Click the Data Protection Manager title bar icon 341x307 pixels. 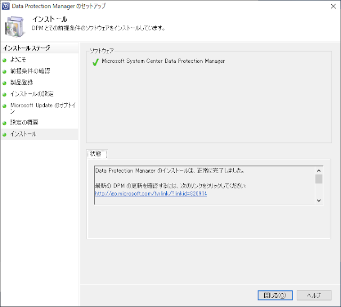[x=5, y=6]
